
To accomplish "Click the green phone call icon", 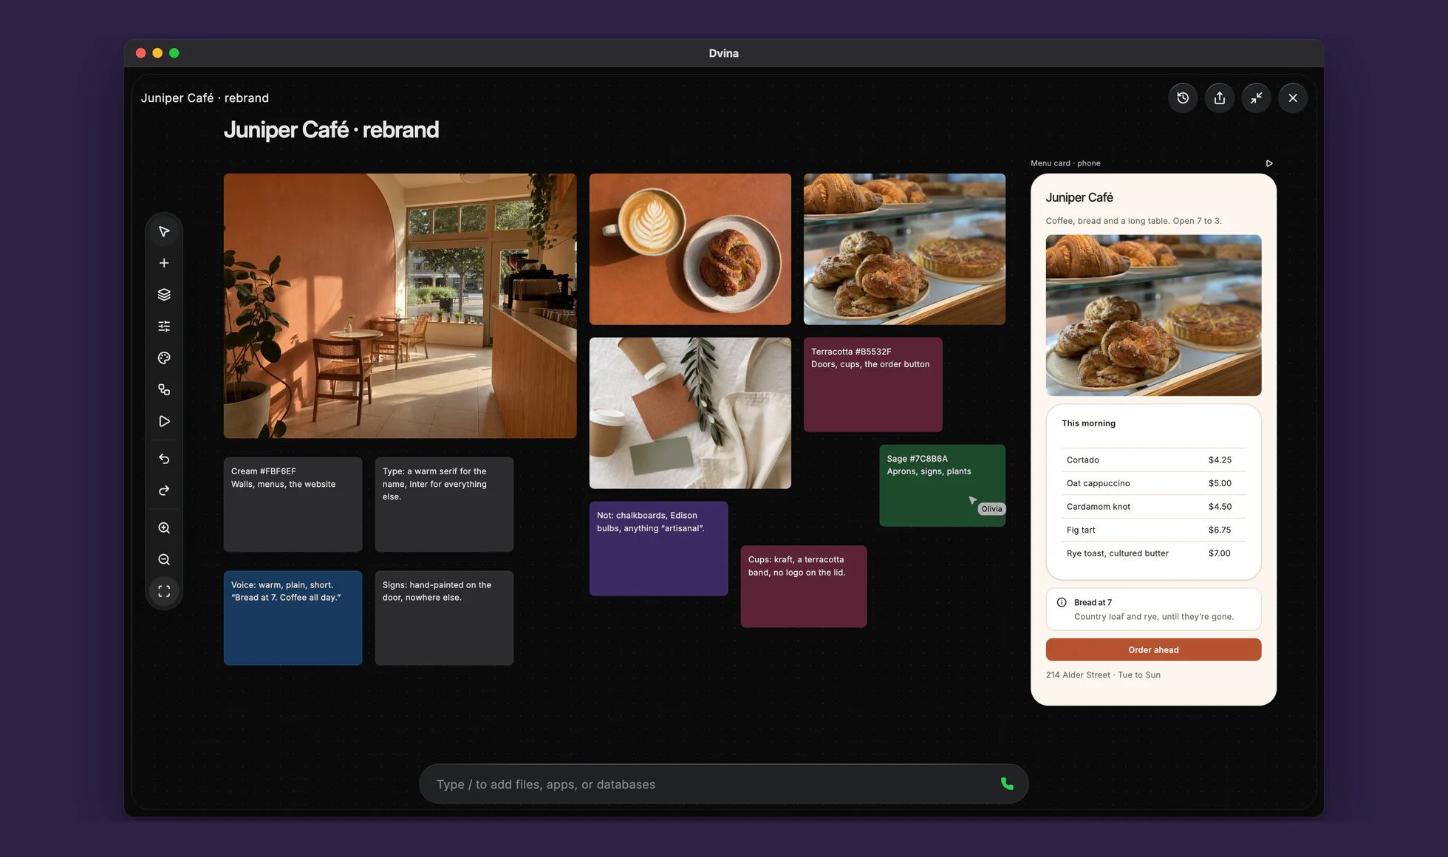I will [x=1007, y=784].
